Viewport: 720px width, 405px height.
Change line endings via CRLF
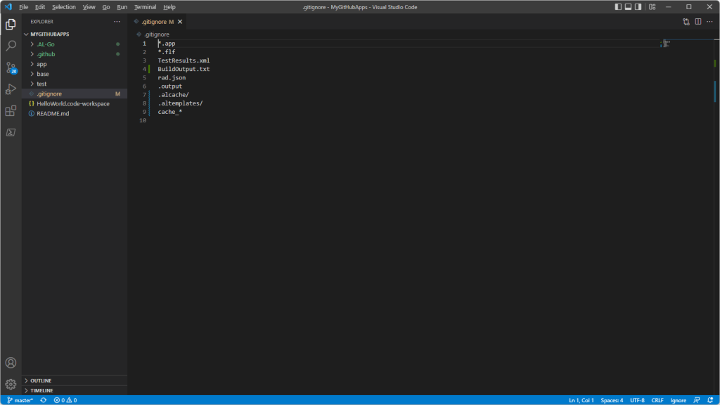(657, 400)
